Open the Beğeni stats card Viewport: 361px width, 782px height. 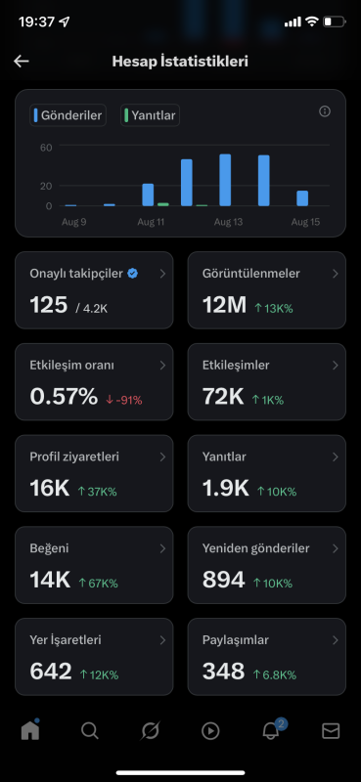[x=94, y=565]
